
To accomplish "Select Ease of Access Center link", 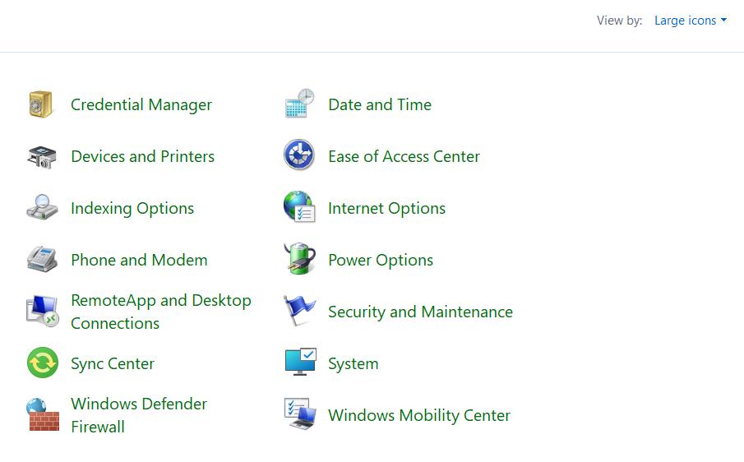I will pos(404,156).
